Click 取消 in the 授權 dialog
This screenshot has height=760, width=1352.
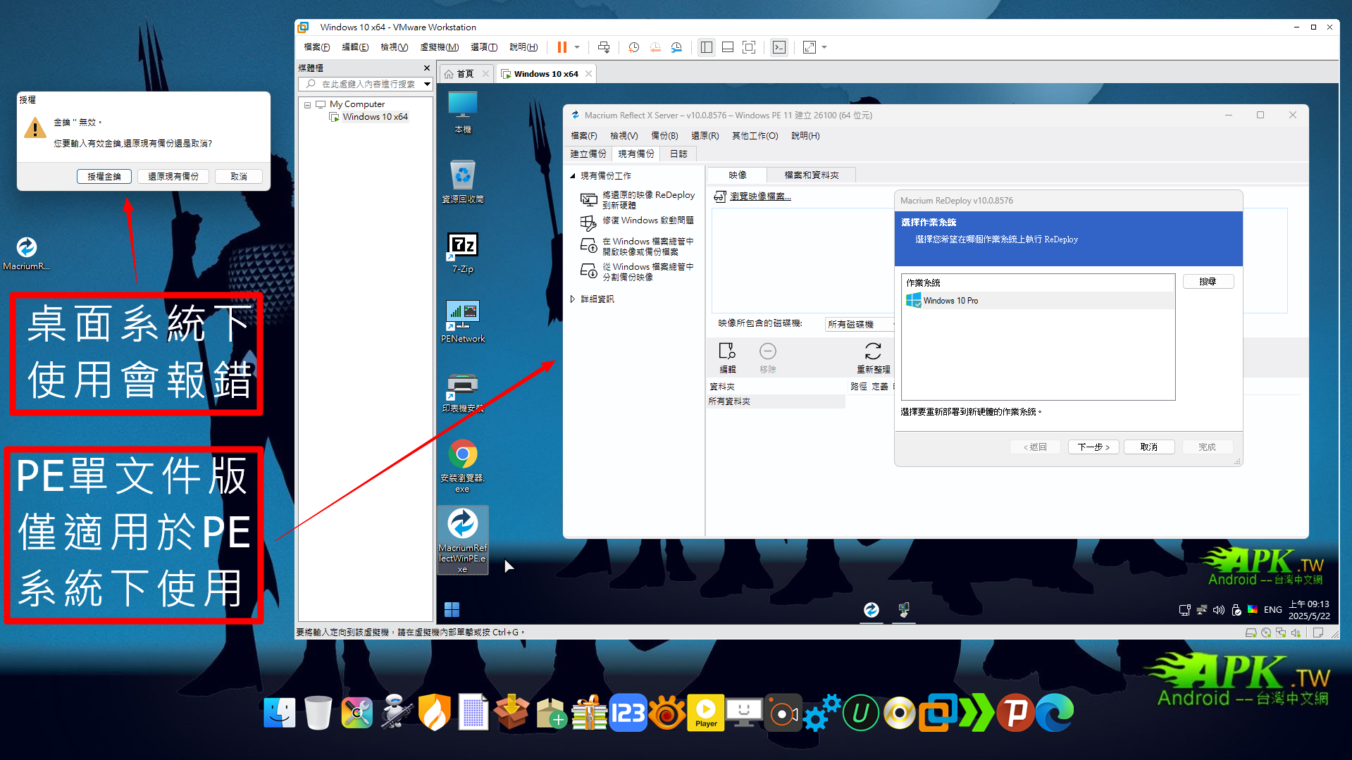click(x=239, y=176)
